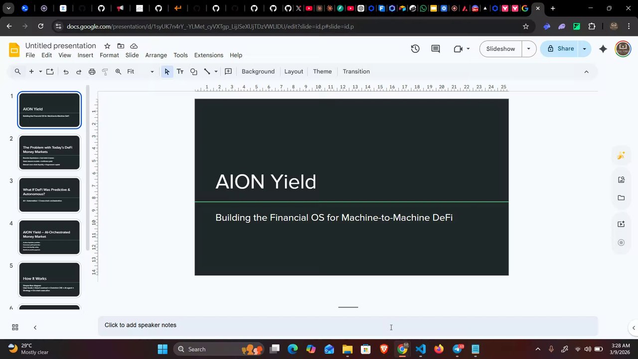The width and height of the screenshot is (638, 359).
Task: Expand the Share quick actions arrow
Action: (x=584, y=49)
